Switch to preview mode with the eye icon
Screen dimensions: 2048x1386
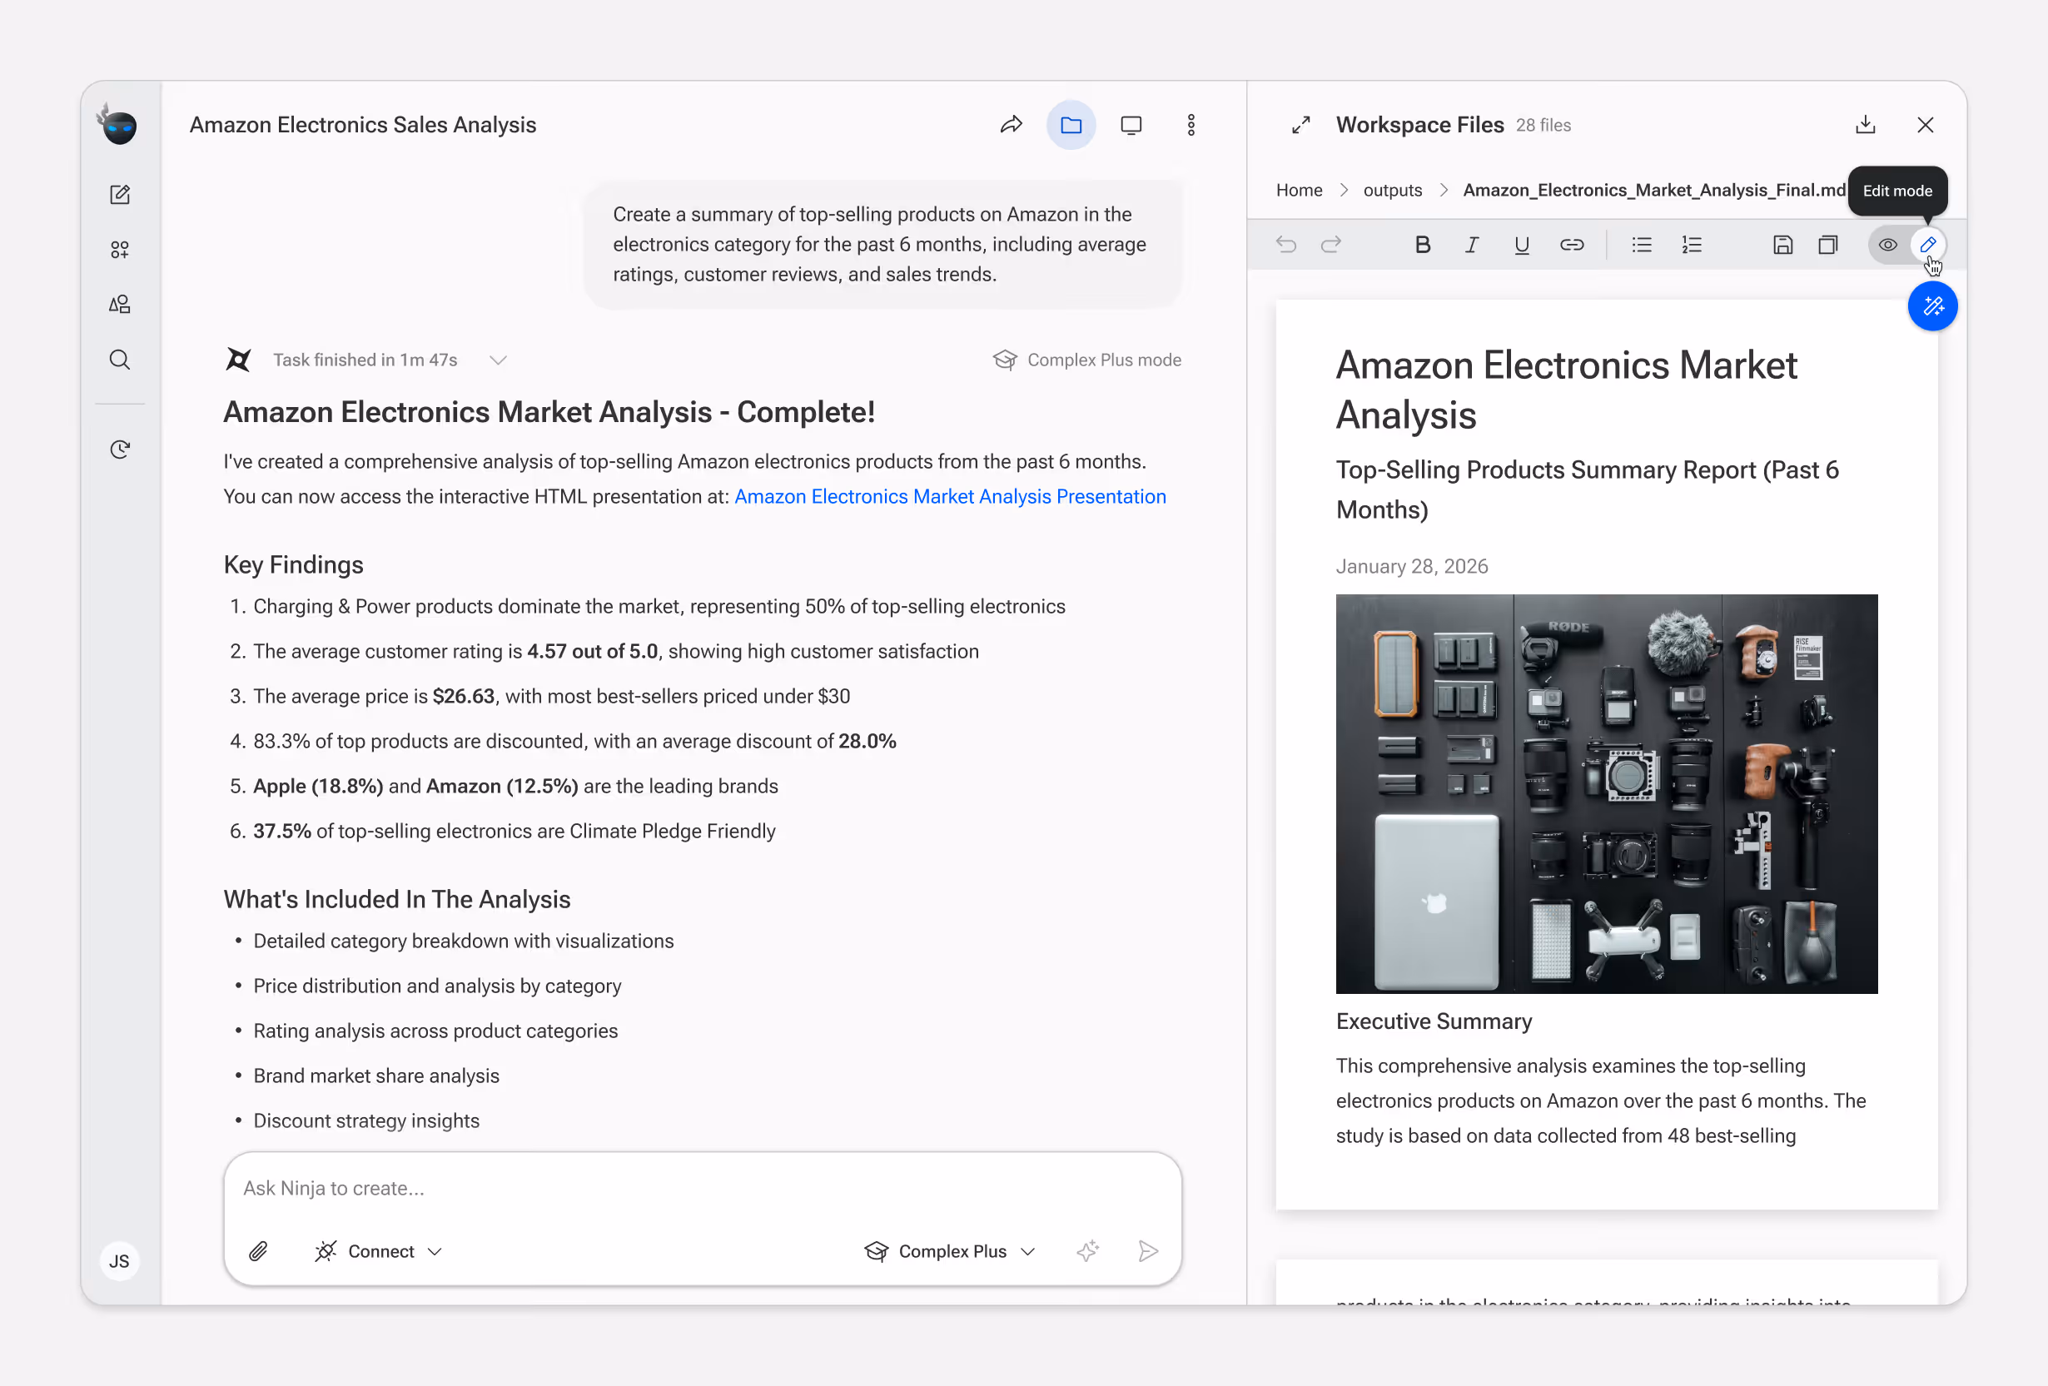[x=1886, y=245]
